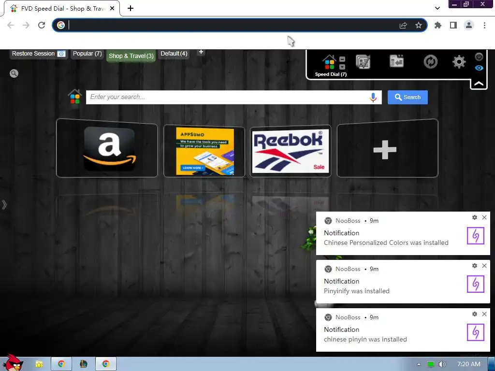Open a new browser tab with the plus
The width and height of the screenshot is (495, 371).
pos(131,8)
